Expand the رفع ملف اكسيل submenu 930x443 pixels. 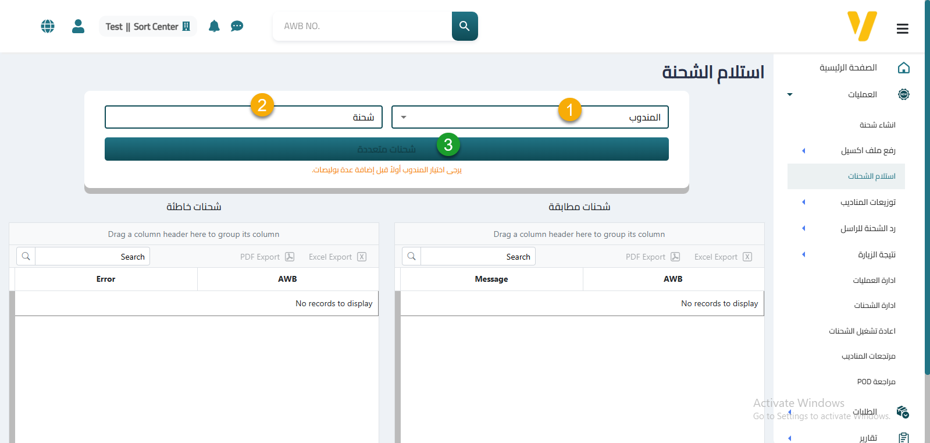pyautogui.click(x=804, y=151)
